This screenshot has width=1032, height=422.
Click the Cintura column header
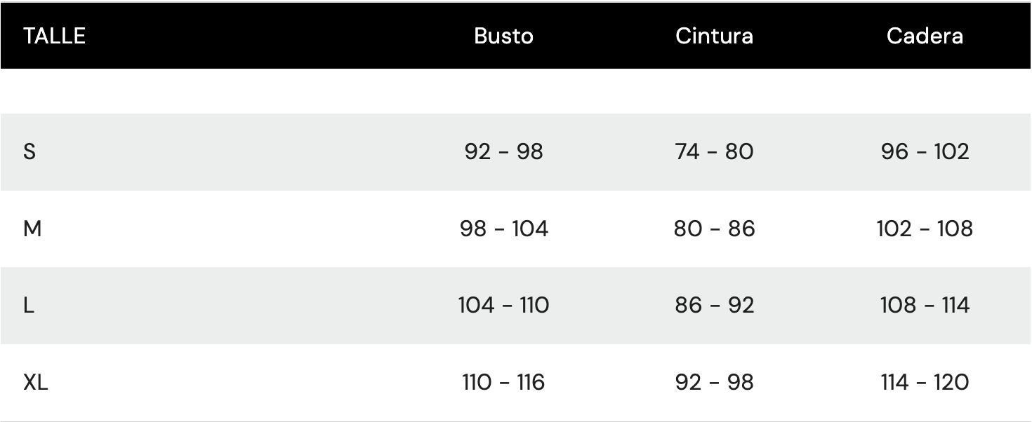pyautogui.click(x=714, y=36)
